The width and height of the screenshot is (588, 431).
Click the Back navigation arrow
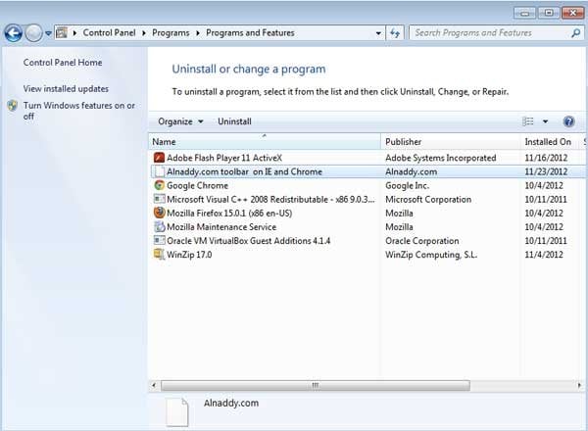[x=14, y=33]
